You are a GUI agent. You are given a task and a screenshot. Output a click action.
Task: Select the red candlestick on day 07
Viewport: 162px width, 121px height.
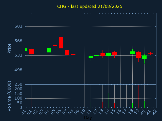coord(67,52)
